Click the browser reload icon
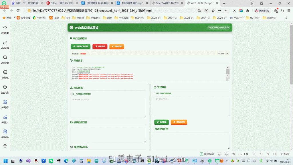Image resolution: width=293 pixels, height=165 pixels. (18, 11)
